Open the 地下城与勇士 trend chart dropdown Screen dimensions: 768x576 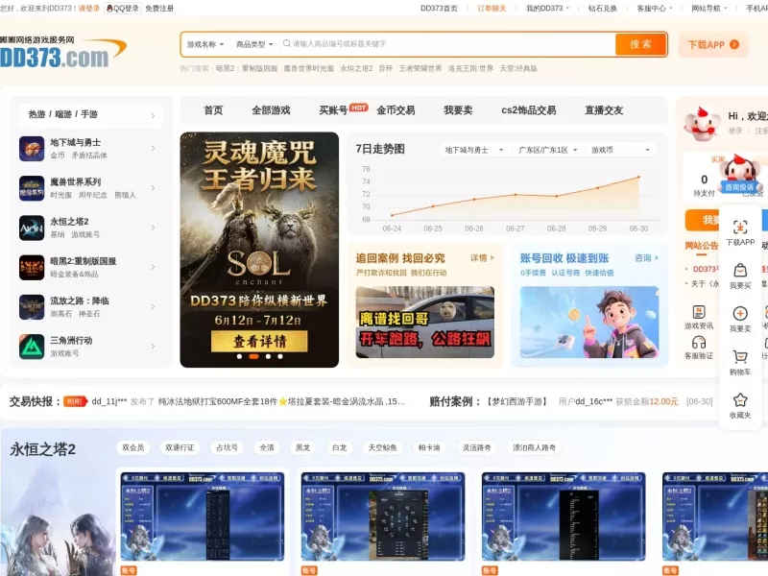click(x=473, y=150)
